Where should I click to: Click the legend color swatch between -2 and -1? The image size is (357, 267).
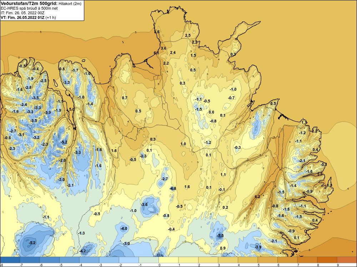coord(129,260)
